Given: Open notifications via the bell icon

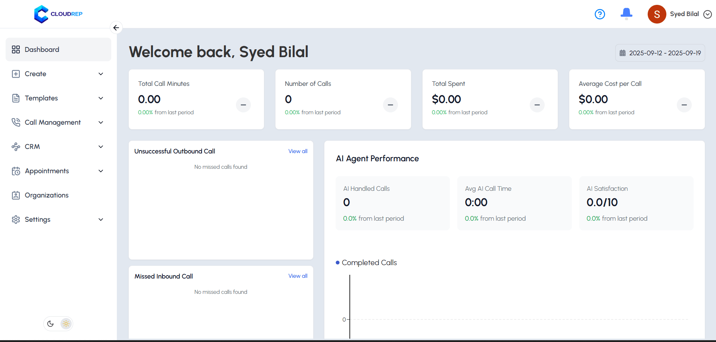Looking at the screenshot, I should pyautogui.click(x=626, y=14).
